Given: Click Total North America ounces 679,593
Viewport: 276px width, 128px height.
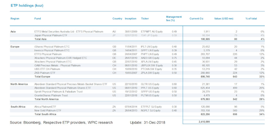Looking at the screenshot, I should pyautogui.click(x=205, y=99).
